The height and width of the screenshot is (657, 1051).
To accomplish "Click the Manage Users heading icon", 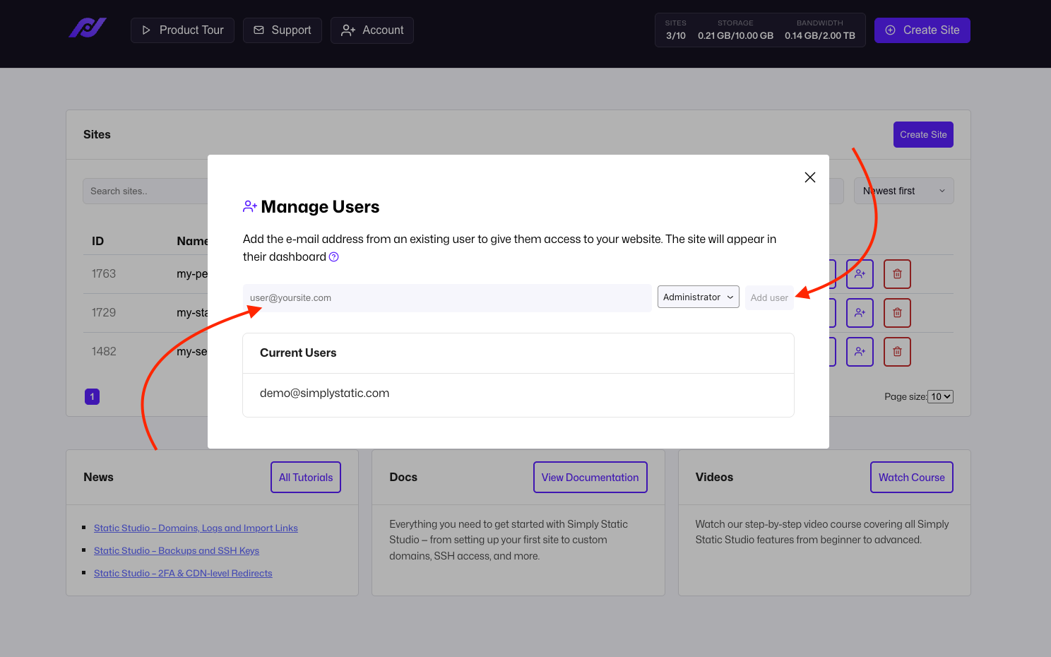I will tap(250, 206).
